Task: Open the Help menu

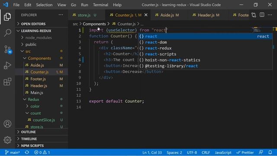Action: (x=117, y=5)
